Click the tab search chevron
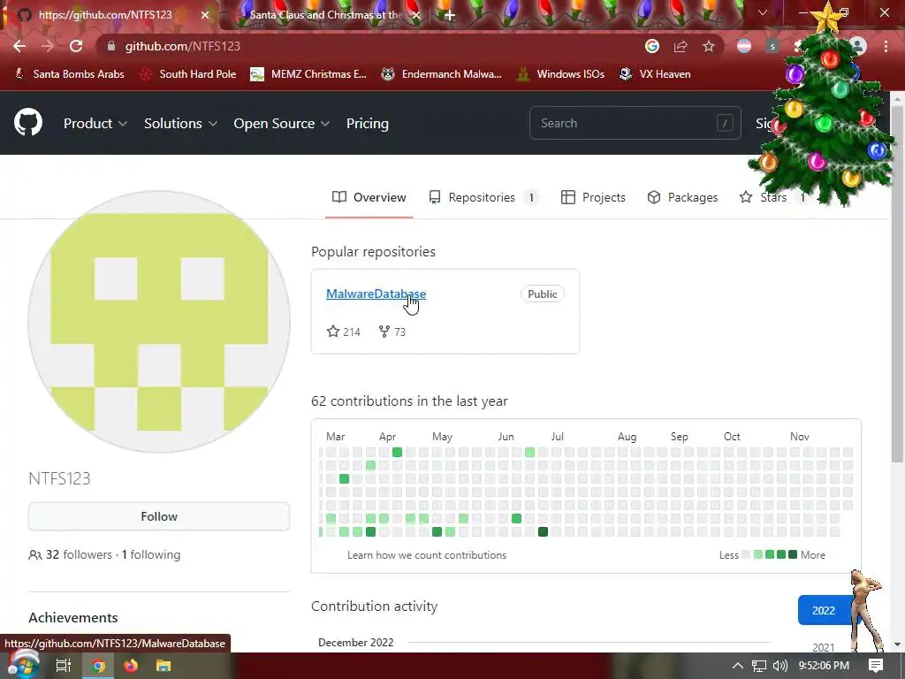The height and width of the screenshot is (679, 905). tap(763, 12)
